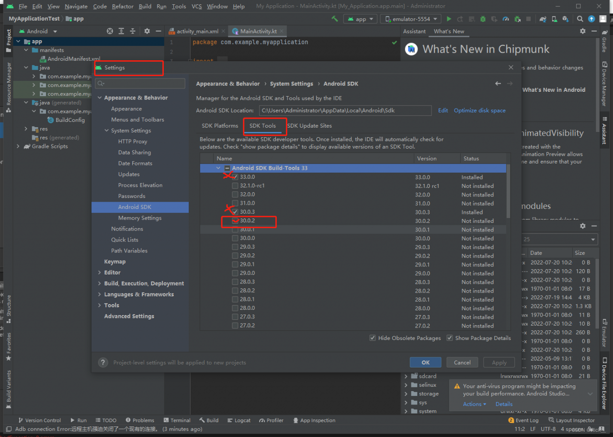The width and height of the screenshot is (613, 437).
Task: Open the app run configuration dropdown
Action: point(361,19)
